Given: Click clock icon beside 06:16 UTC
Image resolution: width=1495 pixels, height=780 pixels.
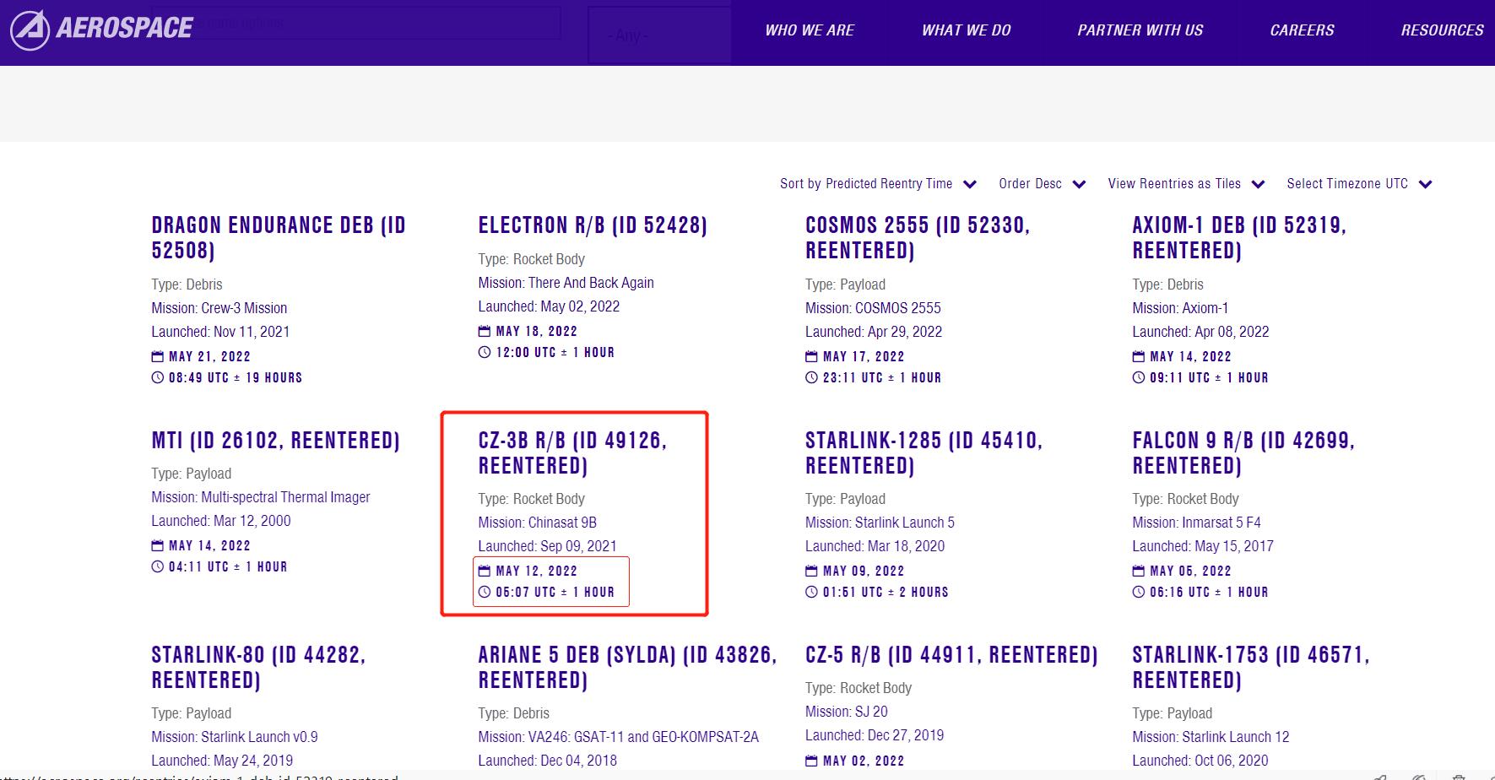Looking at the screenshot, I should (1139, 592).
